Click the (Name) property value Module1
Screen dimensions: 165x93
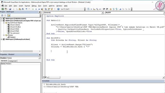pyautogui.click(x=23, y=64)
